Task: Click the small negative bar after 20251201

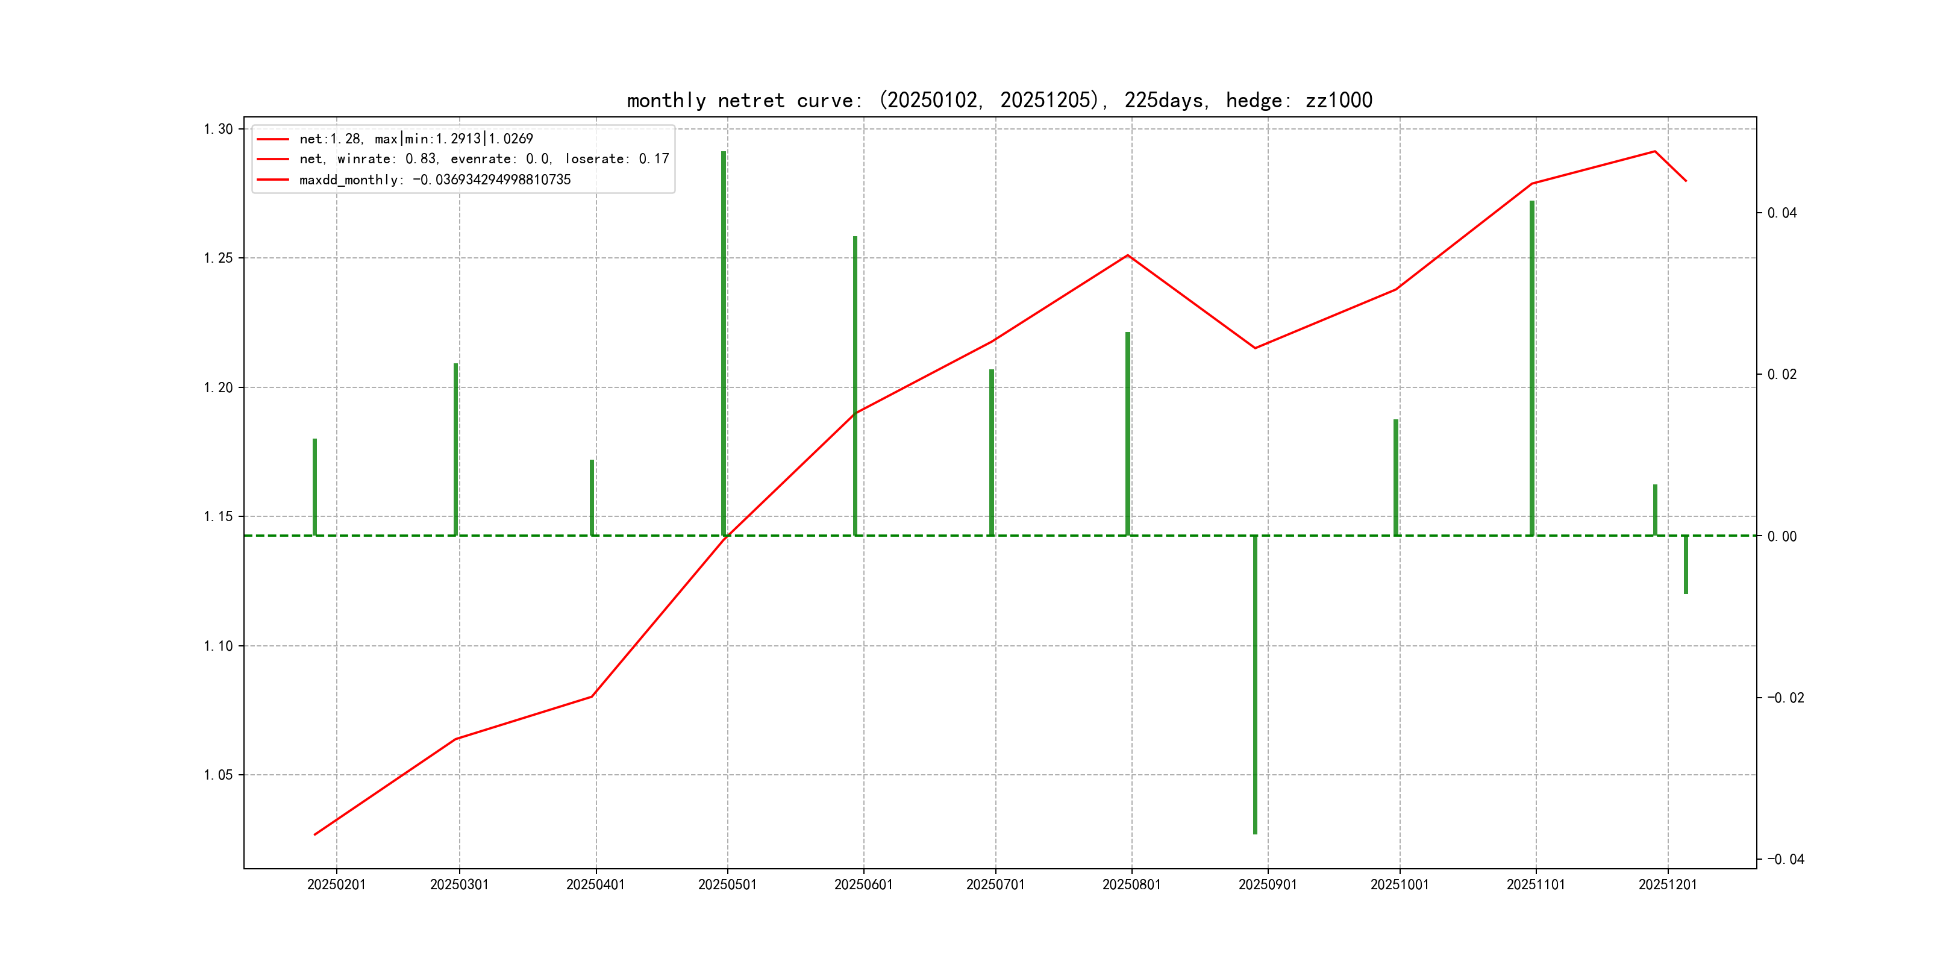Action: [1686, 565]
